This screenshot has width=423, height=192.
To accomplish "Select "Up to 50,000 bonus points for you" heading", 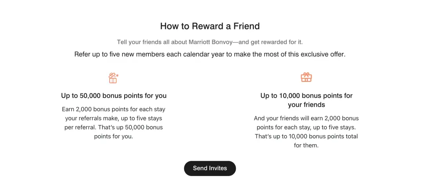I will pos(114,96).
